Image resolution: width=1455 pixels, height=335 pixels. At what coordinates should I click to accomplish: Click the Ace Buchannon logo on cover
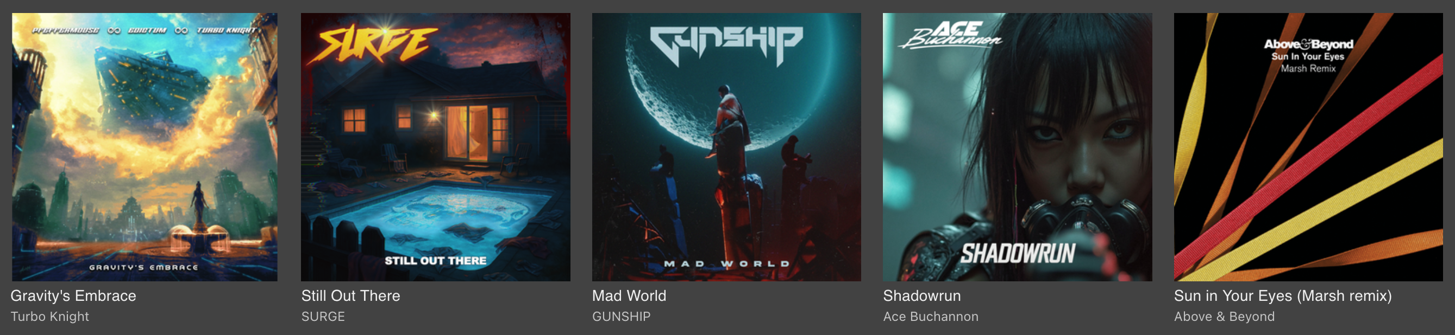pos(951,34)
